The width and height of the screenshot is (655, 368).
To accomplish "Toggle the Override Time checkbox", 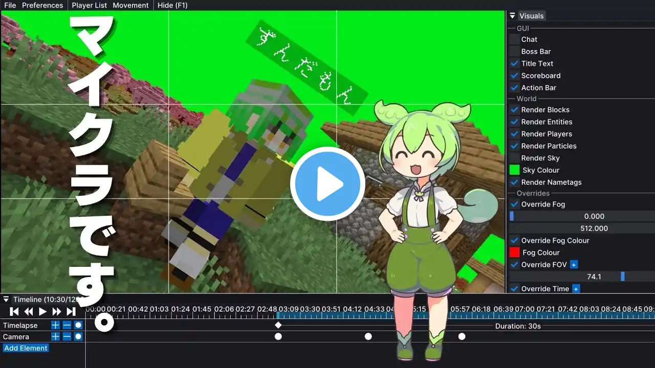I will pos(515,289).
